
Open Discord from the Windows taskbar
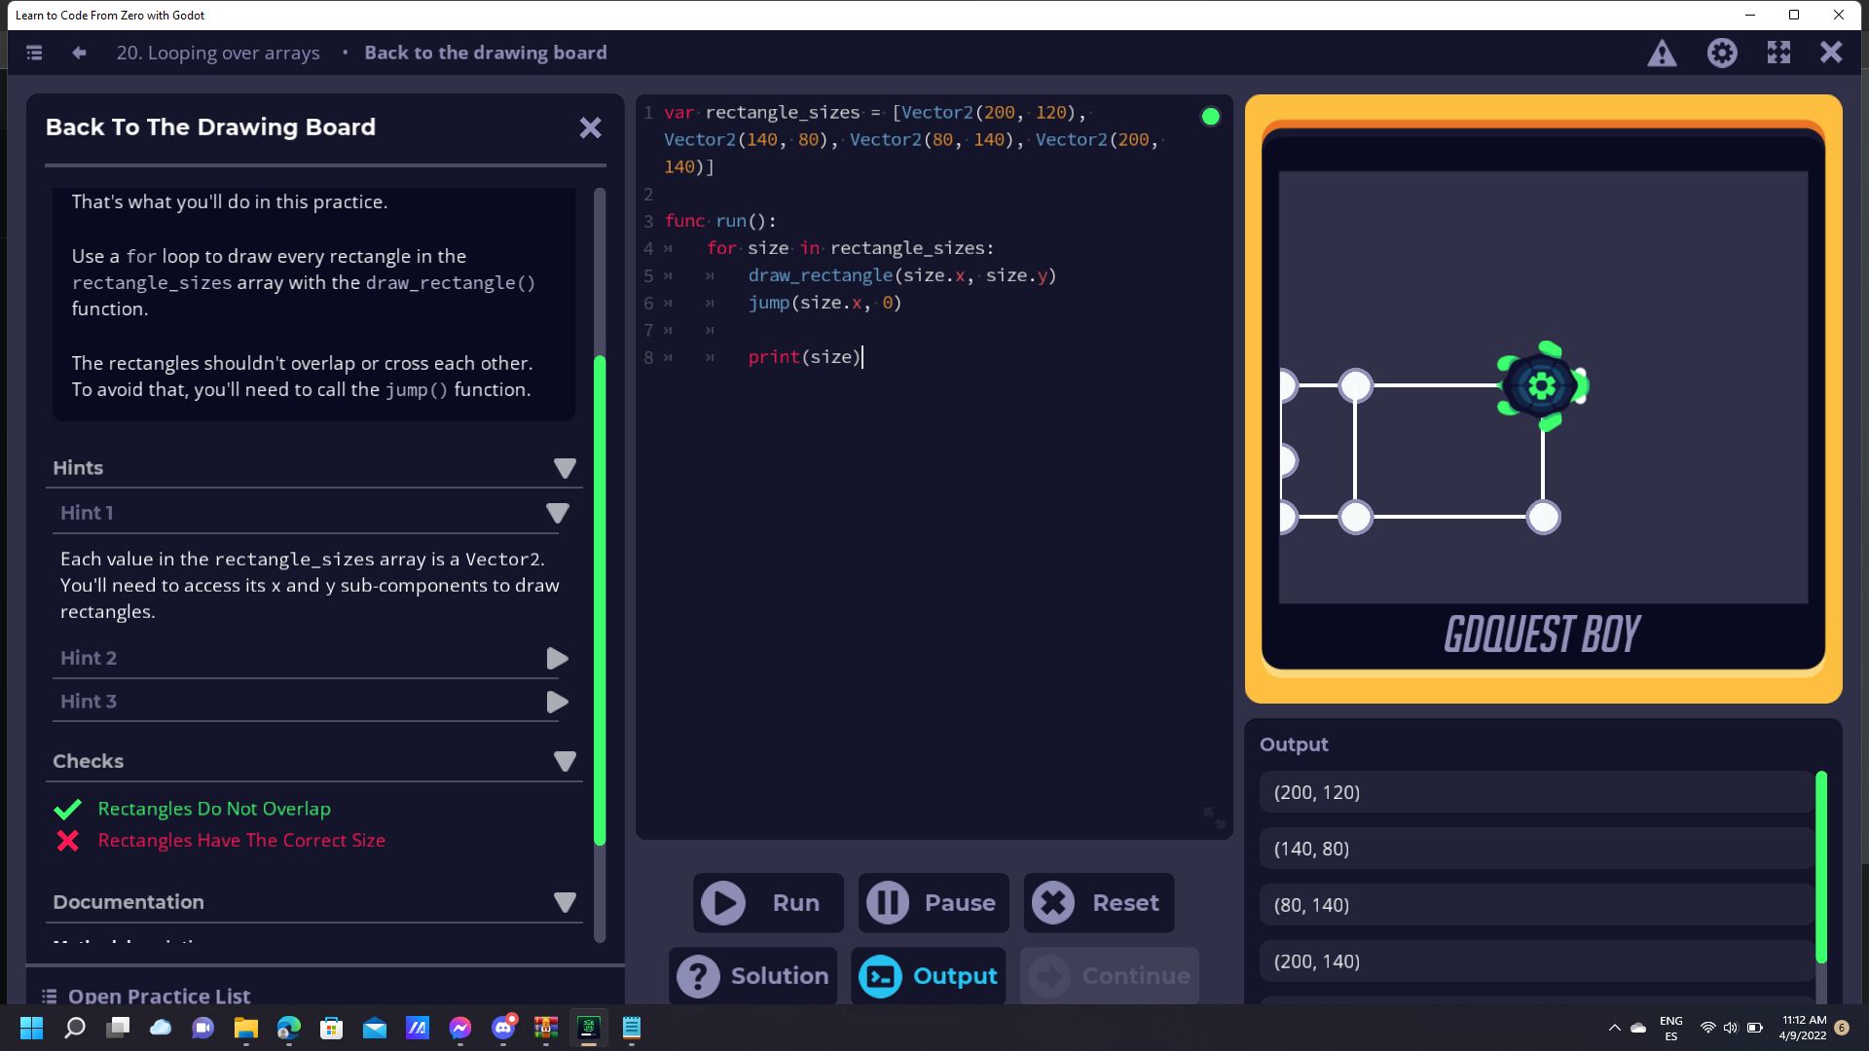point(503,1028)
